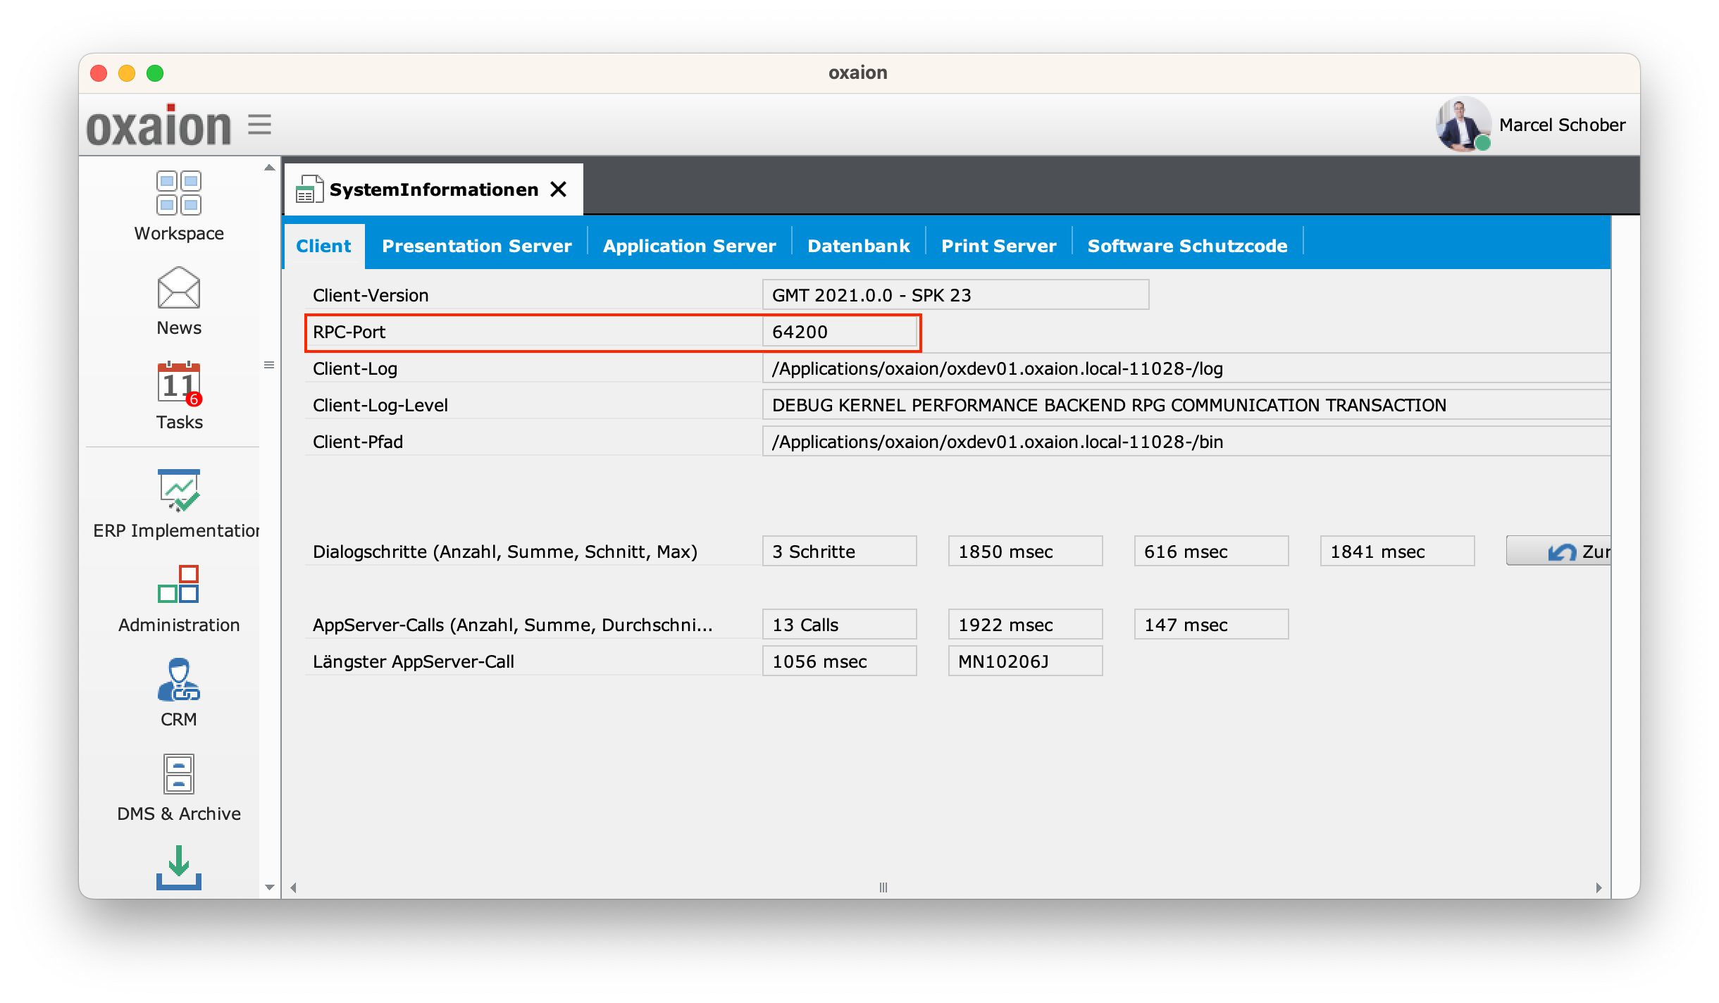1719x1003 pixels.
Task: Click the RPC-Port label
Action: tap(349, 332)
